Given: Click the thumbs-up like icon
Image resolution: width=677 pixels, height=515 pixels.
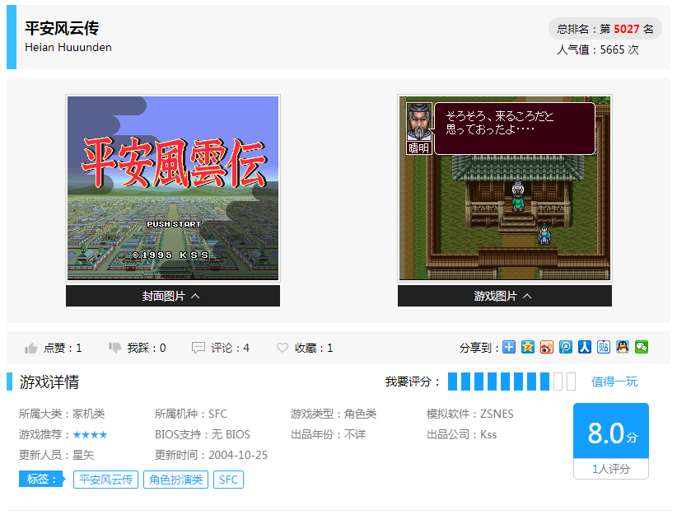Looking at the screenshot, I should (30, 348).
